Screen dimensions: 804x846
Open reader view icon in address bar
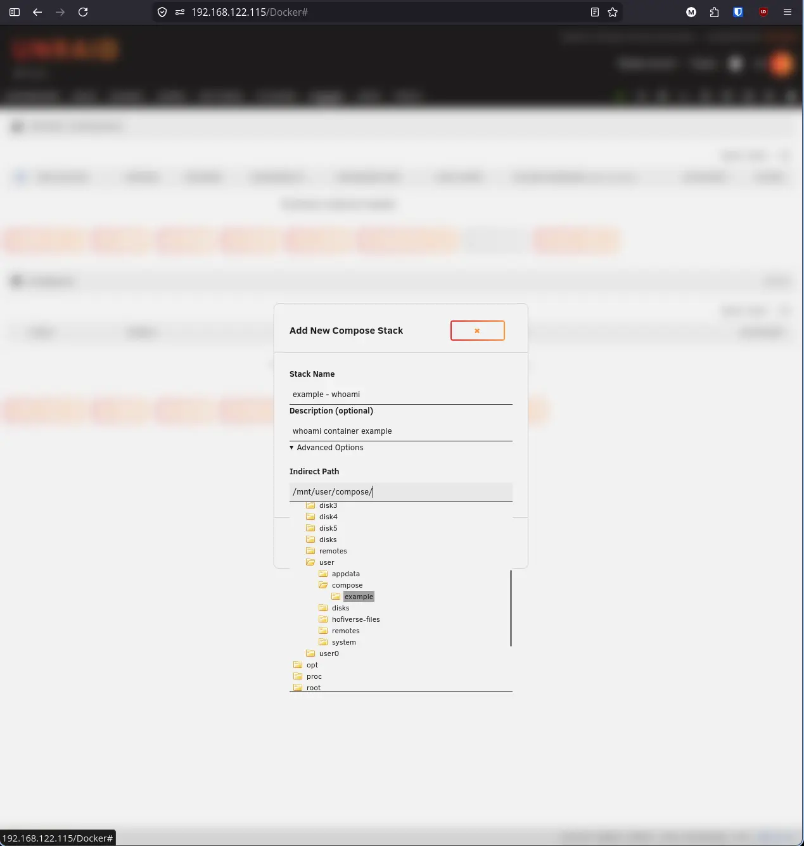click(595, 12)
